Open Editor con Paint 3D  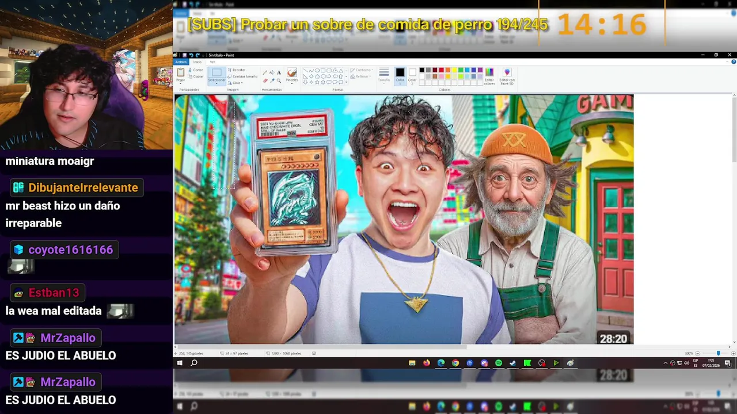[x=507, y=76]
